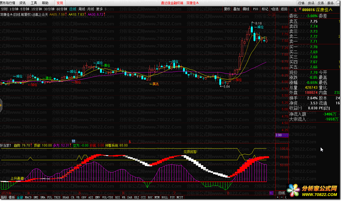Activate the 画线 drawing tool

[246, 9]
